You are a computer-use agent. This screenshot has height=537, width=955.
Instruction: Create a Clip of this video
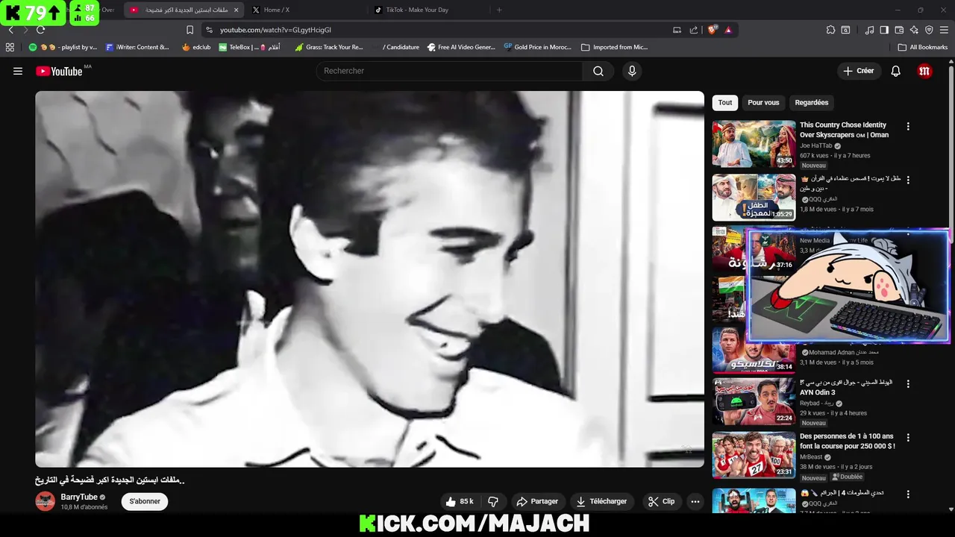[x=661, y=501]
